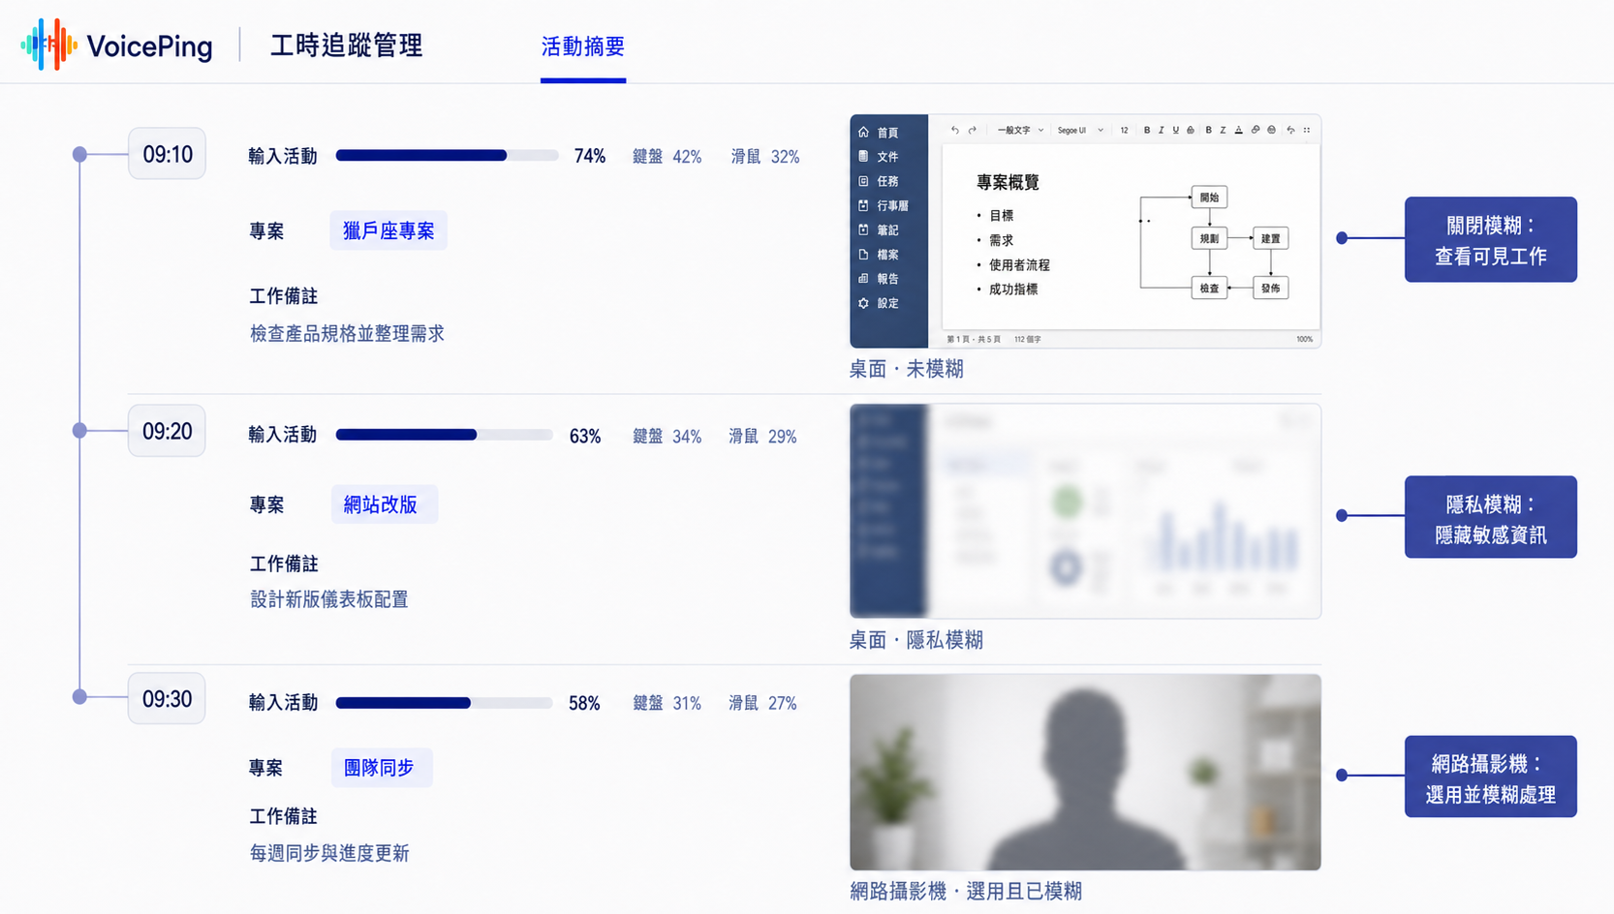Click the VoicePing waveform logo
The image size is (1614, 914).
48,45
